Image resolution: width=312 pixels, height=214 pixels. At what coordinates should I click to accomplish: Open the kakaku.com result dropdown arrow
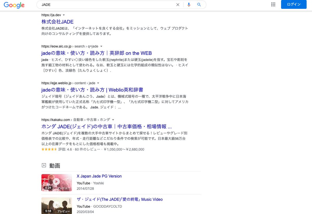[x=113, y=120]
